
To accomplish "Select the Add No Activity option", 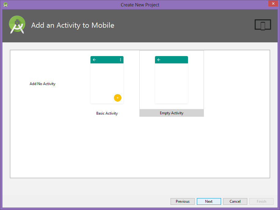I will point(42,84).
